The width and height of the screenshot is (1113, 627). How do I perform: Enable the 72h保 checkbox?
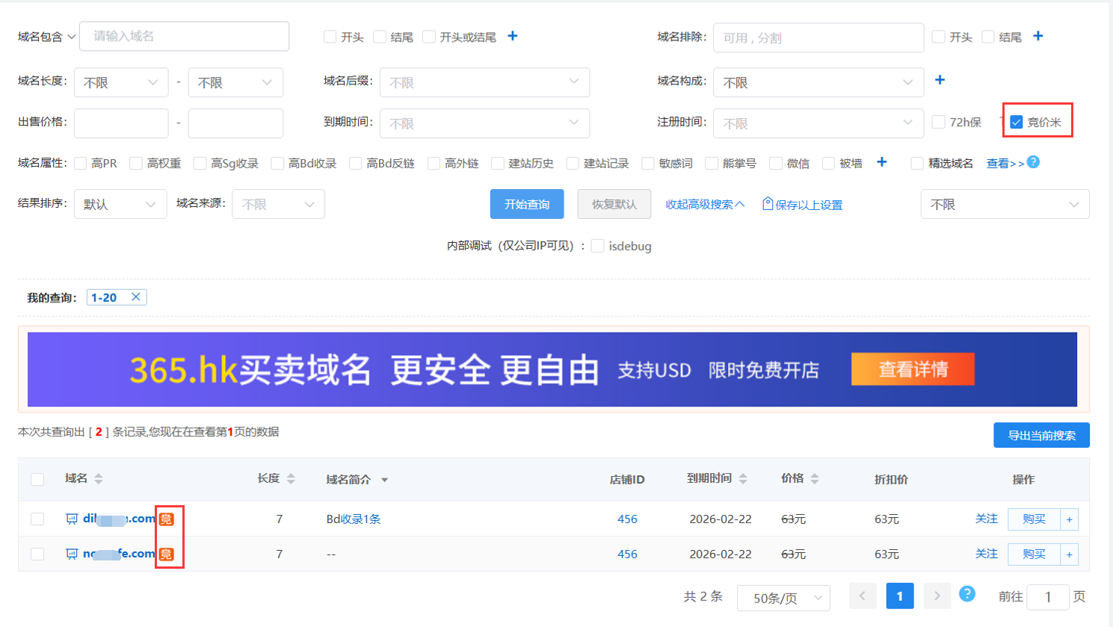(939, 122)
